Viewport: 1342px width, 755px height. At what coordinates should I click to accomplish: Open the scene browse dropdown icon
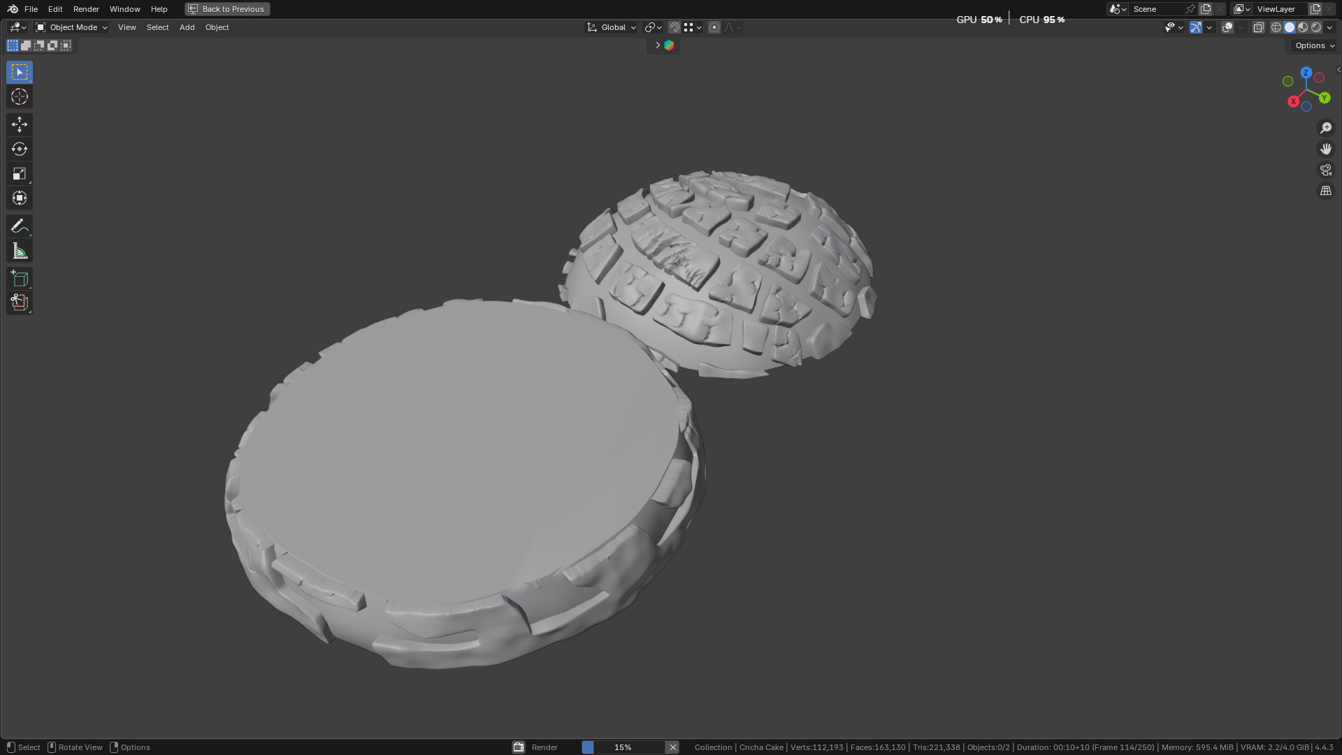click(x=1118, y=9)
